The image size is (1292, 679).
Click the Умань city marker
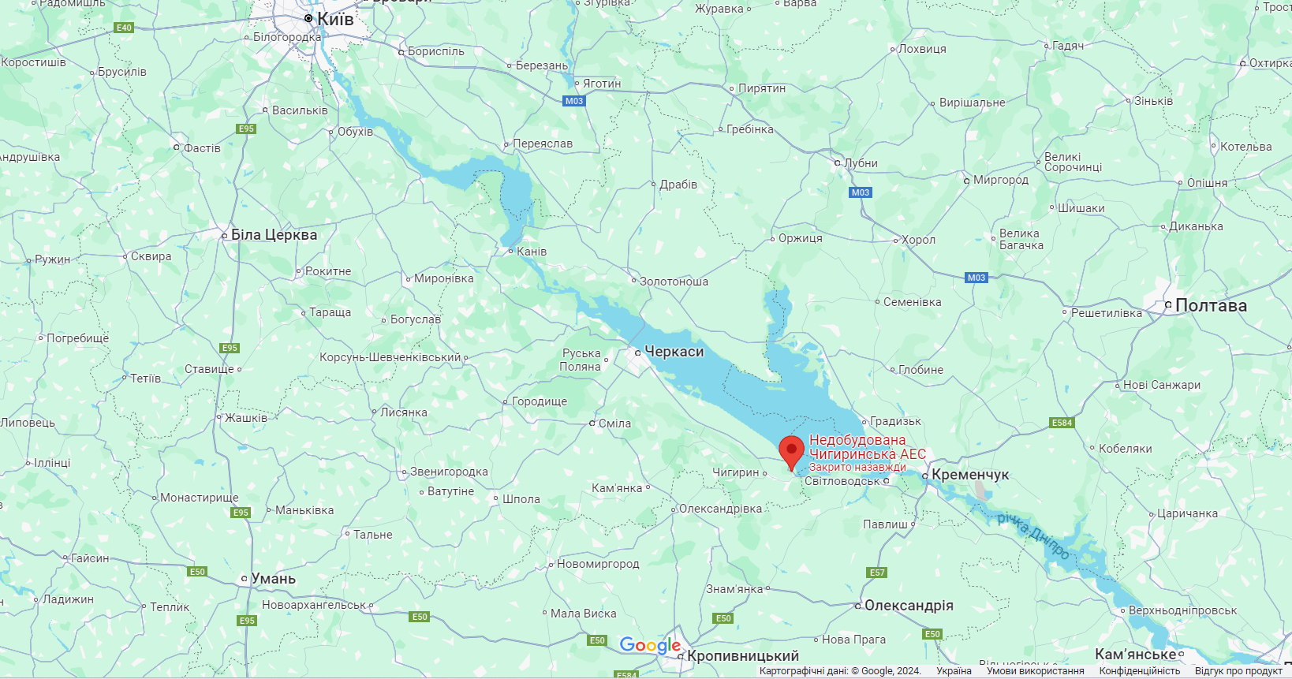245,579
